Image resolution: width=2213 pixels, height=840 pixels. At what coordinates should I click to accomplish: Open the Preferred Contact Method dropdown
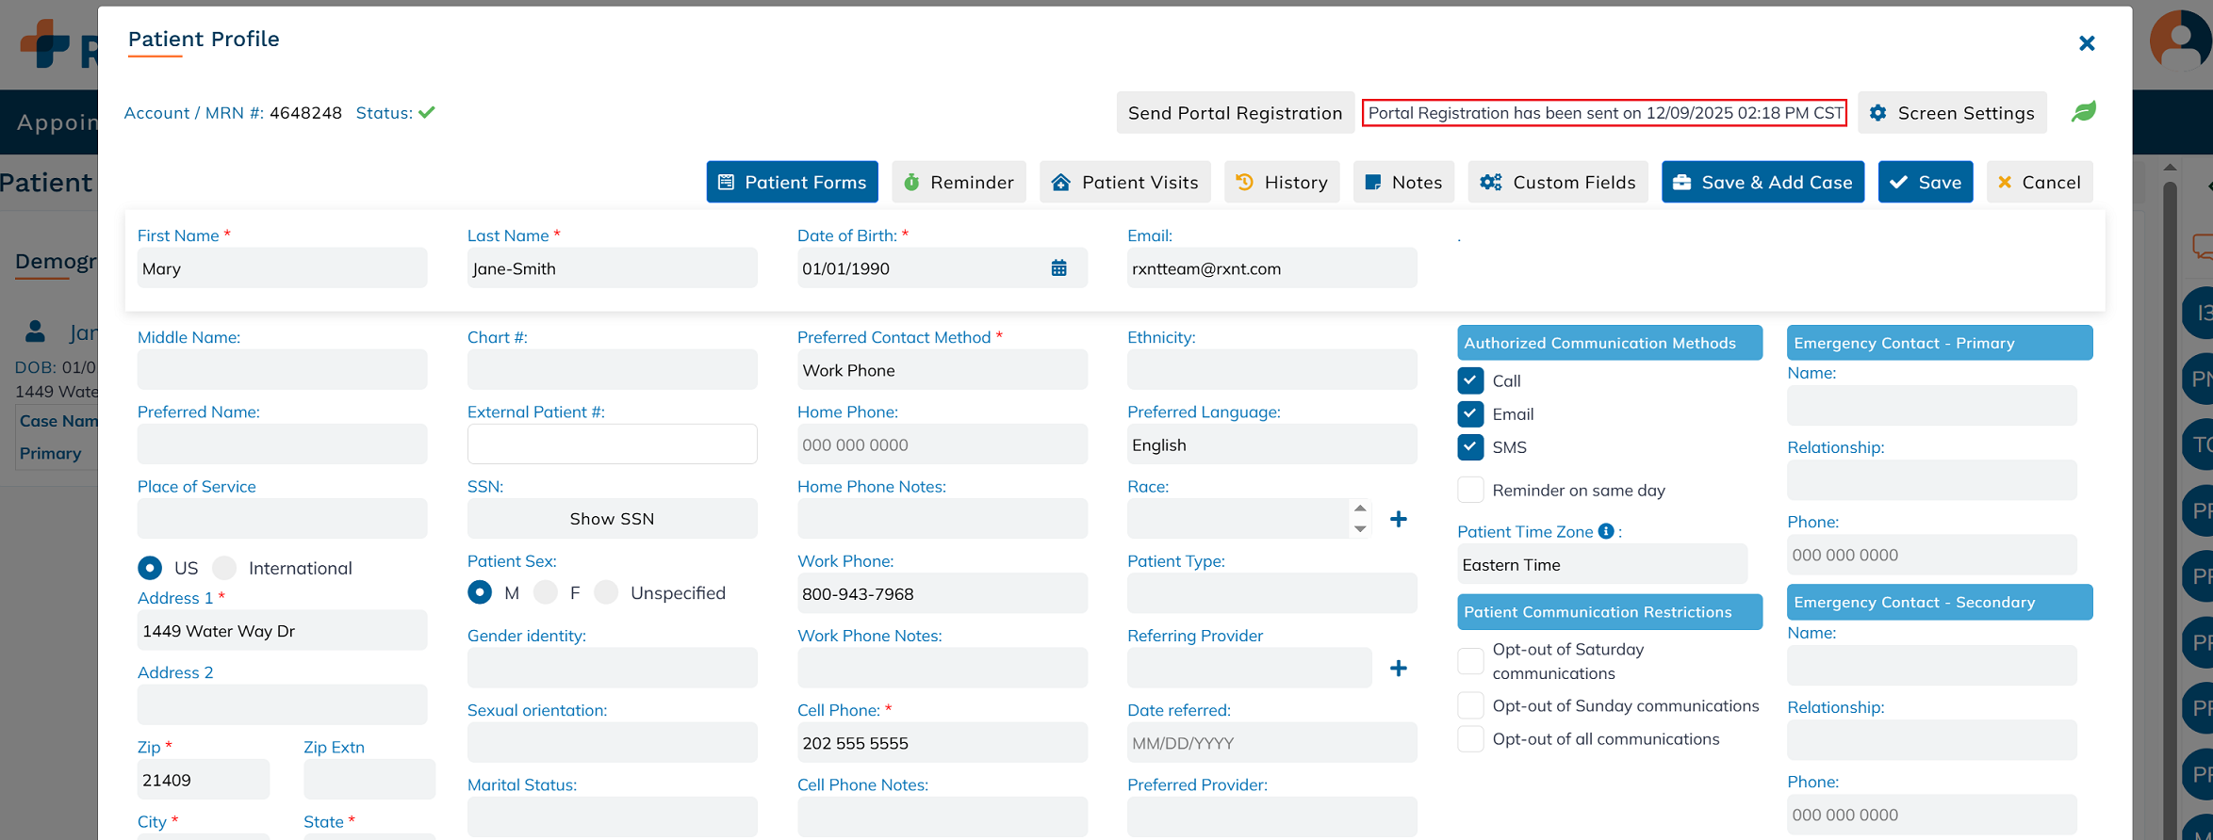click(x=942, y=370)
